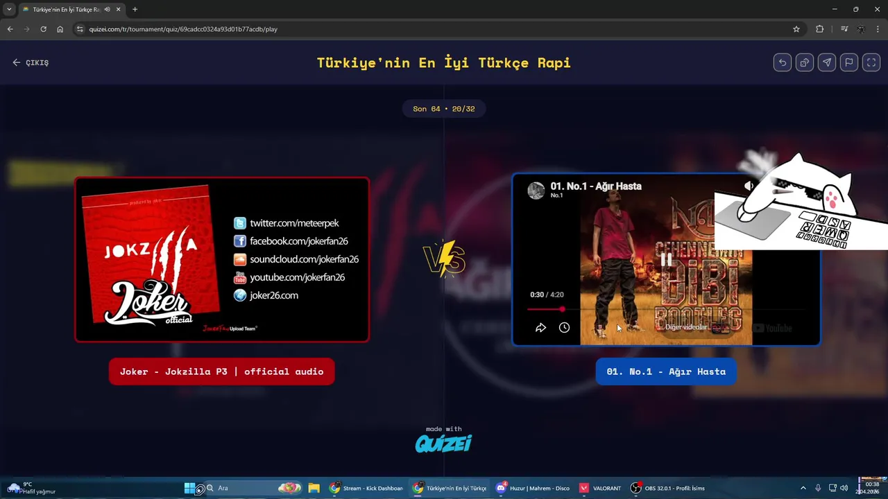
Task: Click the Quizei logo at the bottom
Action: pyautogui.click(x=443, y=443)
